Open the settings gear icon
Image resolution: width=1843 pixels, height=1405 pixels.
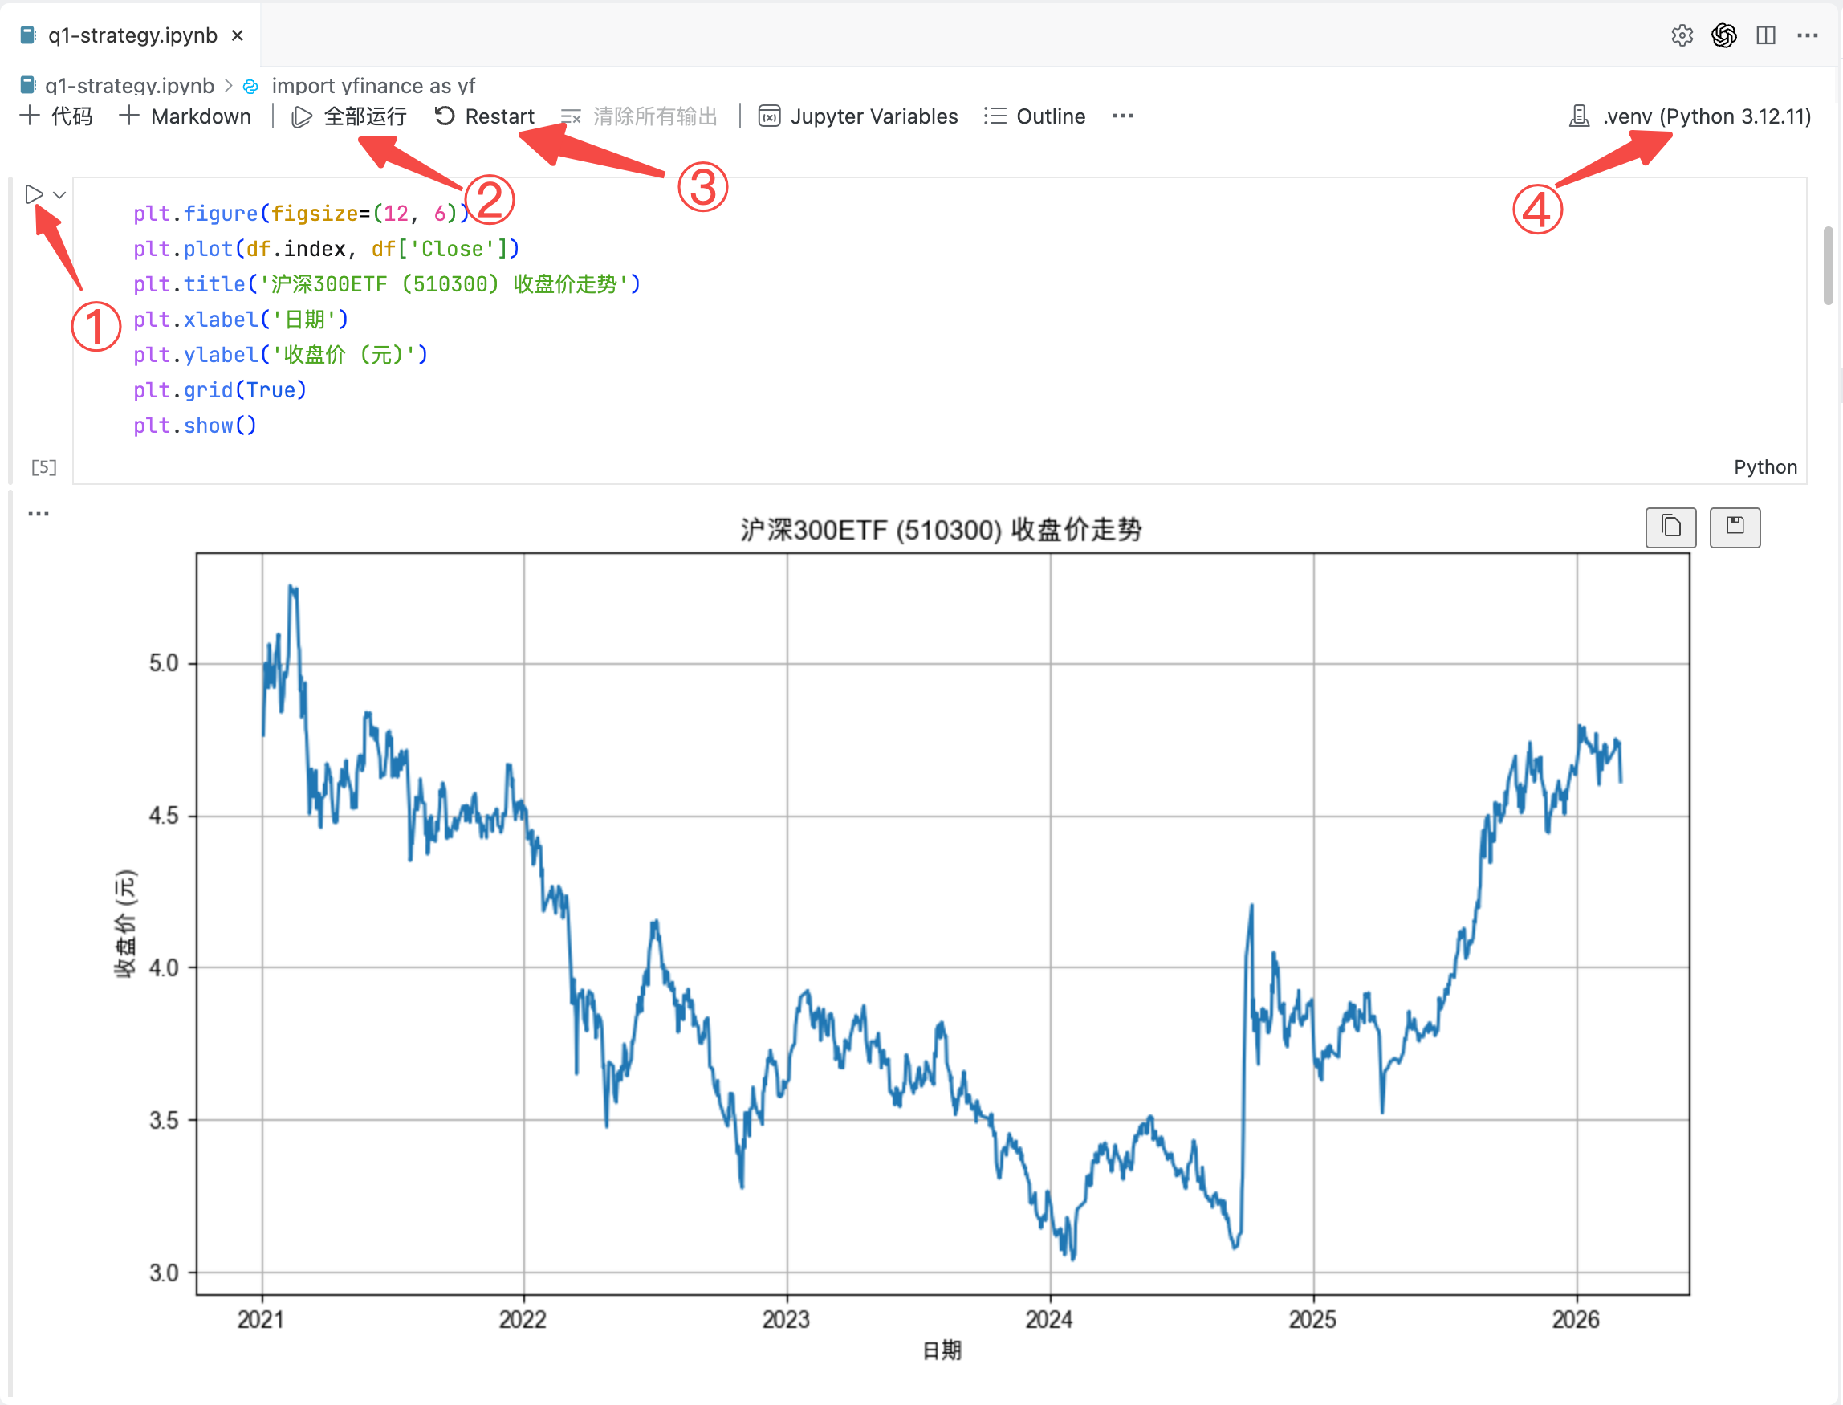[1682, 35]
